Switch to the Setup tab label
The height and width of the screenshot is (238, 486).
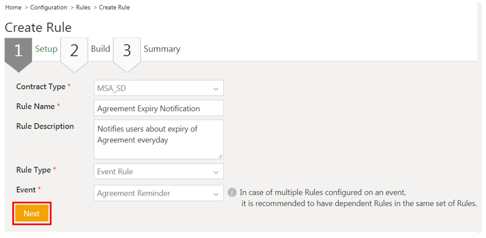pos(46,49)
